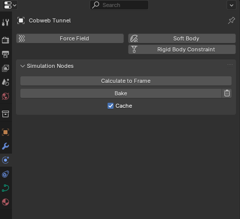Open the Scene properties tab

5,82
